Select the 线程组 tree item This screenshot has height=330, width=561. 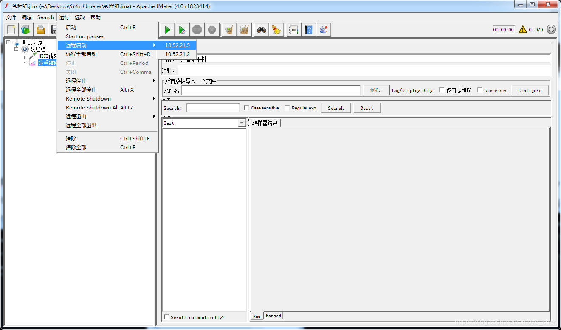tap(38, 49)
